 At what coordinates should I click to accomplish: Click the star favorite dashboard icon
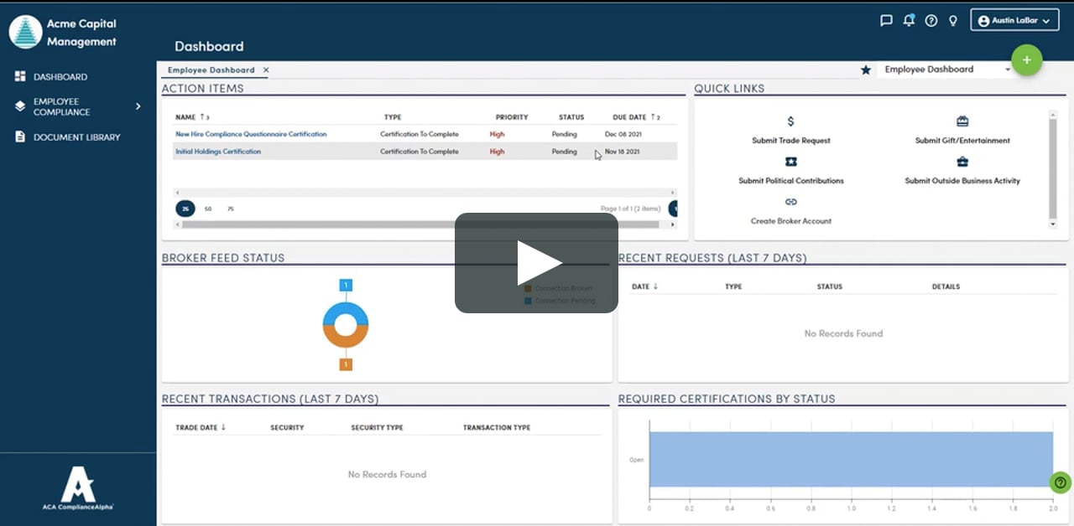pos(866,70)
